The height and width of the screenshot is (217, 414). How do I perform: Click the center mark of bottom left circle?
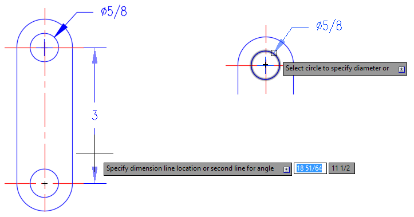pyautogui.click(x=45, y=183)
